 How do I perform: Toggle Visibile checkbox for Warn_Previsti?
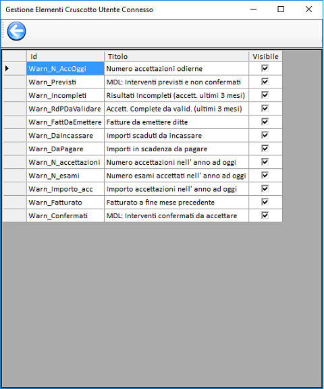[x=265, y=82]
